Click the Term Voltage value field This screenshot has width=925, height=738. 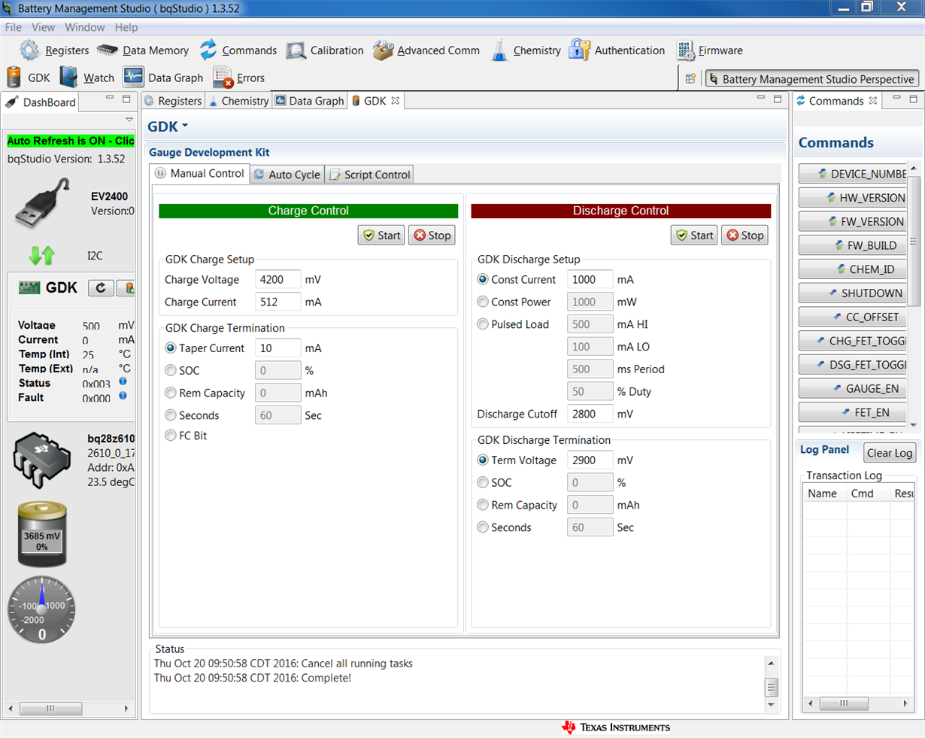[590, 460]
